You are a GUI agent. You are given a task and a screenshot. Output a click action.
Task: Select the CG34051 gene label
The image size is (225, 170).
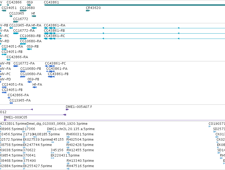tap(9, 8)
